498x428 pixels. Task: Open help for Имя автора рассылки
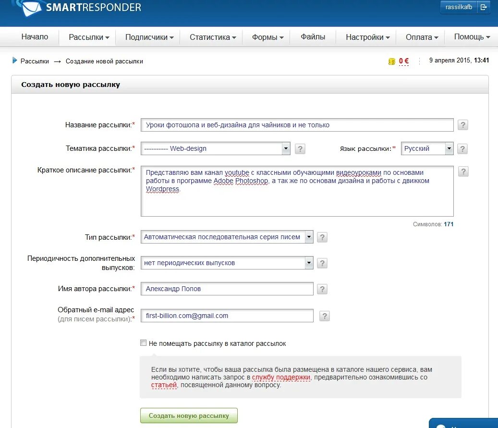(322, 289)
